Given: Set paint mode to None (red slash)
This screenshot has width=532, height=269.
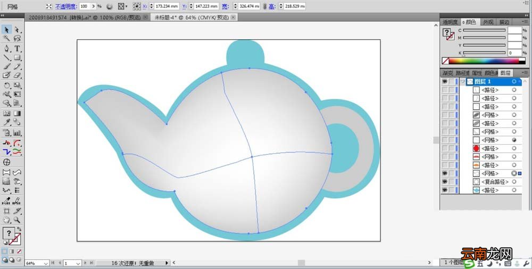Looking at the screenshot, I should [19, 251].
